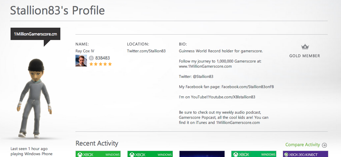Click the gamerpic portrait thumbnail
This screenshot has width=341, height=157.
tap(81, 61)
